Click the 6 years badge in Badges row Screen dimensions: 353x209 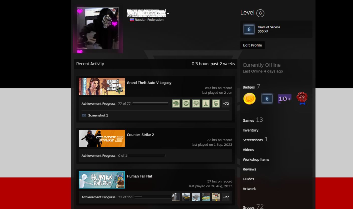pyautogui.click(x=267, y=98)
